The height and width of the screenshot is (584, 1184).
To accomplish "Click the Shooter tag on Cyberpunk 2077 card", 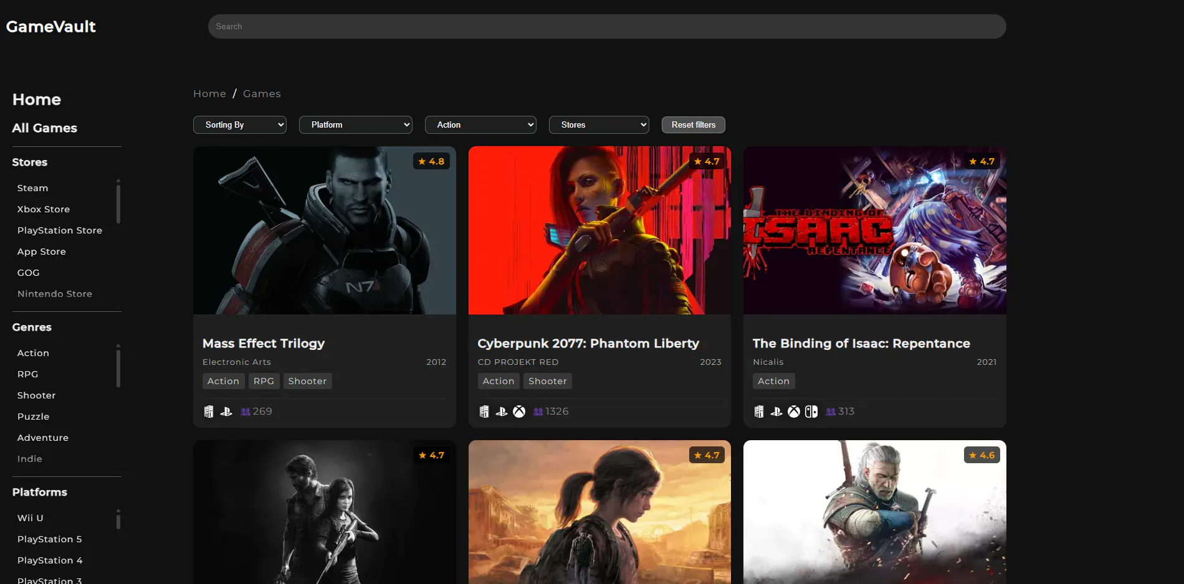I will click(x=548, y=381).
